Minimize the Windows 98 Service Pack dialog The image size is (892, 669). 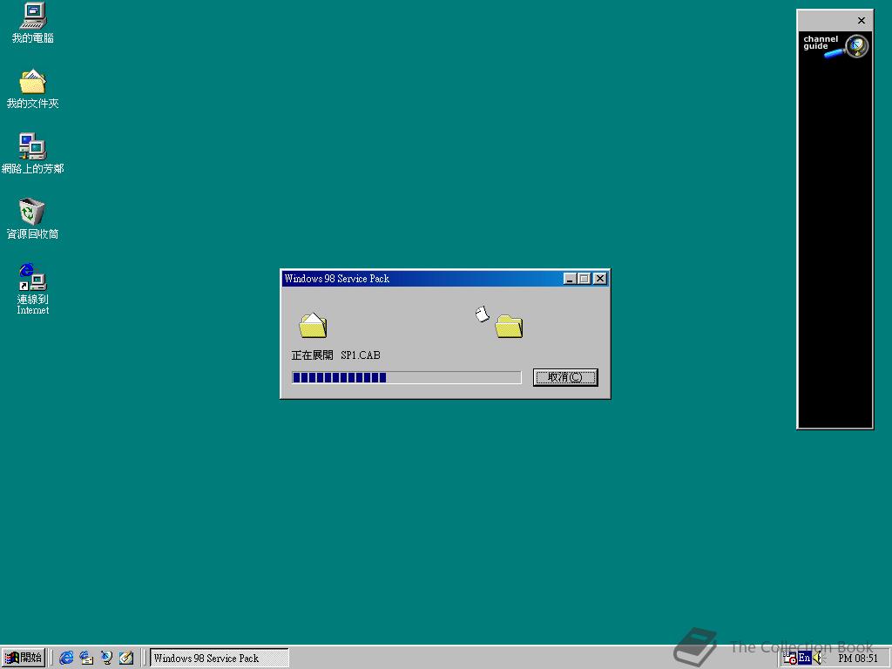tap(570, 278)
